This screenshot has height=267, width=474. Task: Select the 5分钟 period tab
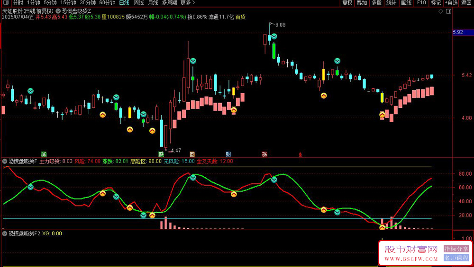click(x=50, y=3)
